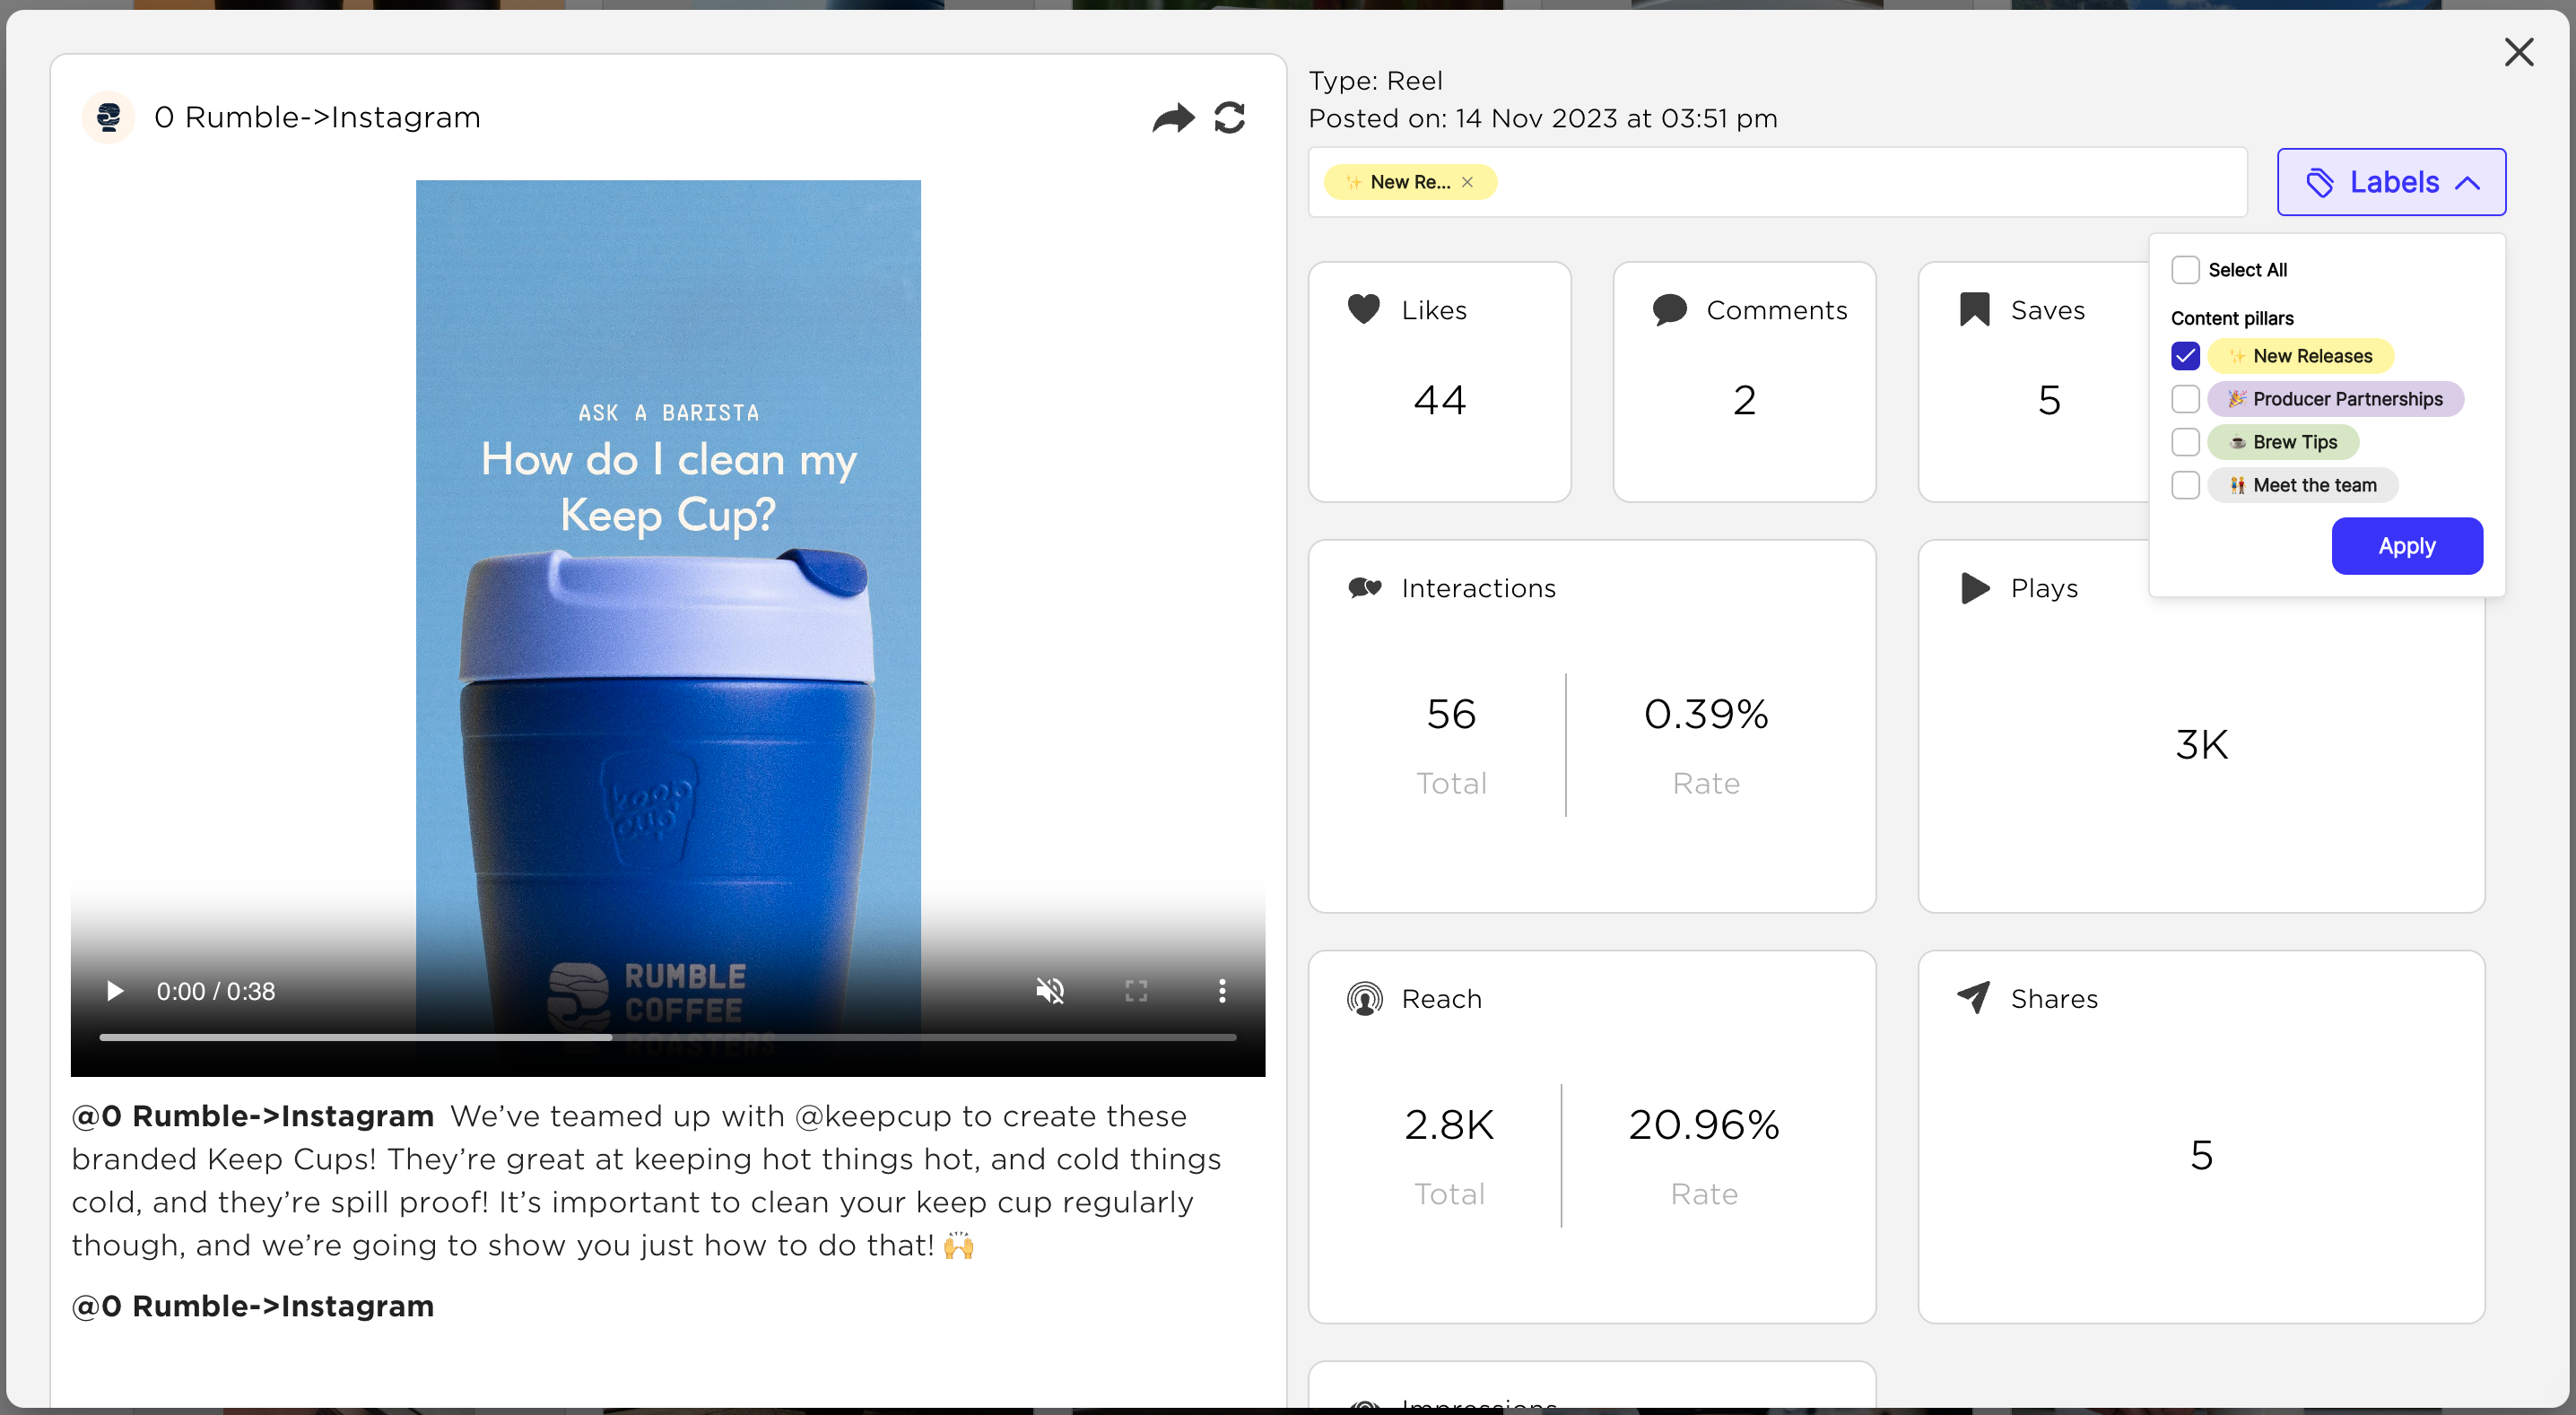Viewport: 2576px width, 1415px height.
Task: Click the Comments bubble icon
Action: 1669,310
